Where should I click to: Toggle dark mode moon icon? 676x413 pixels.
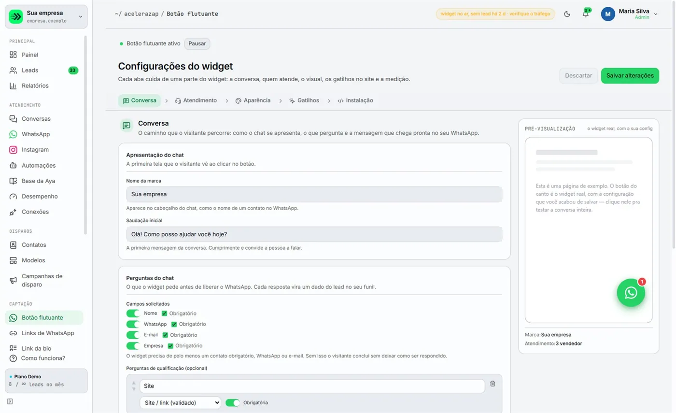tap(567, 14)
